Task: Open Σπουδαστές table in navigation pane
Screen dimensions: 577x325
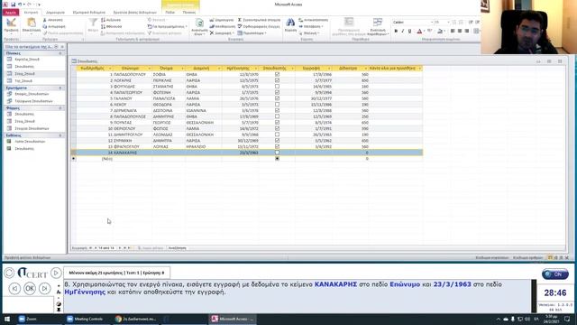Action: click(x=24, y=66)
